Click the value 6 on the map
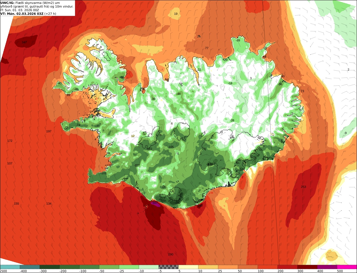The height and width of the screenshot is (273, 357). 172,124
